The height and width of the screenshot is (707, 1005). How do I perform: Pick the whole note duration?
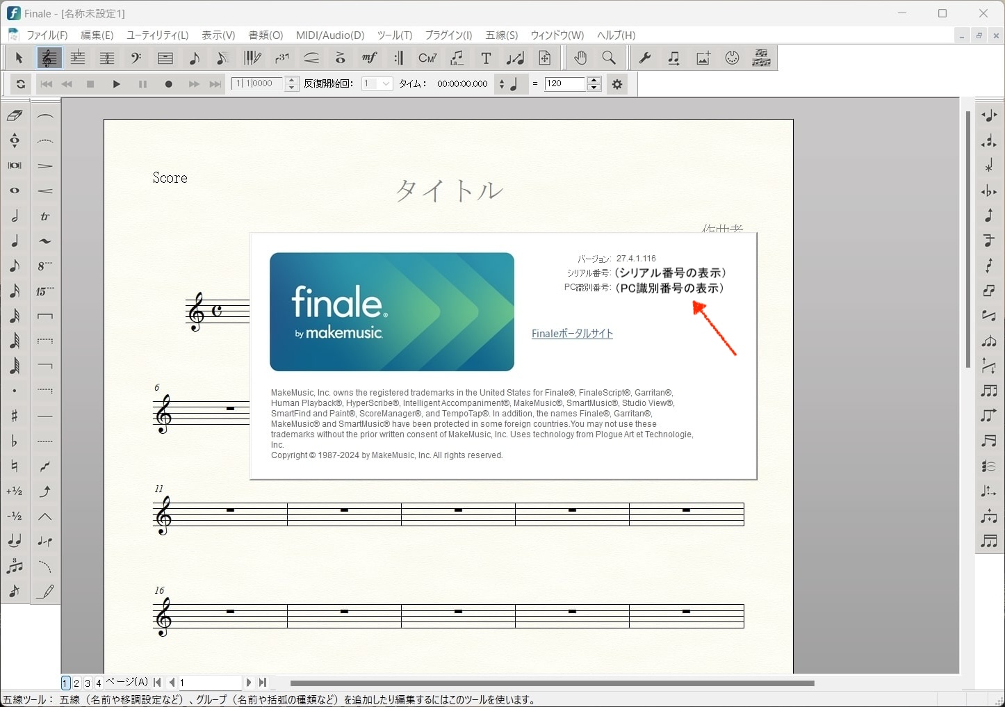click(15, 190)
